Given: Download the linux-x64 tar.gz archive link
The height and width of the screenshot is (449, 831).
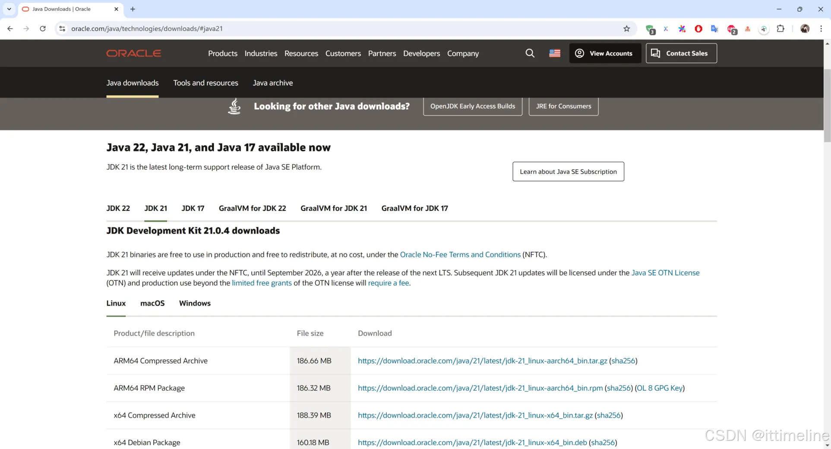Looking at the screenshot, I should (x=475, y=415).
